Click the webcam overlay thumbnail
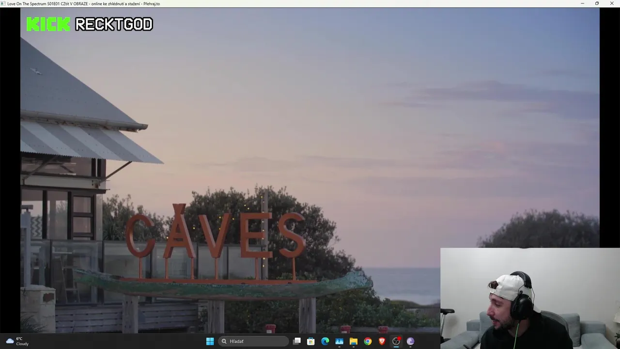 coord(530,298)
